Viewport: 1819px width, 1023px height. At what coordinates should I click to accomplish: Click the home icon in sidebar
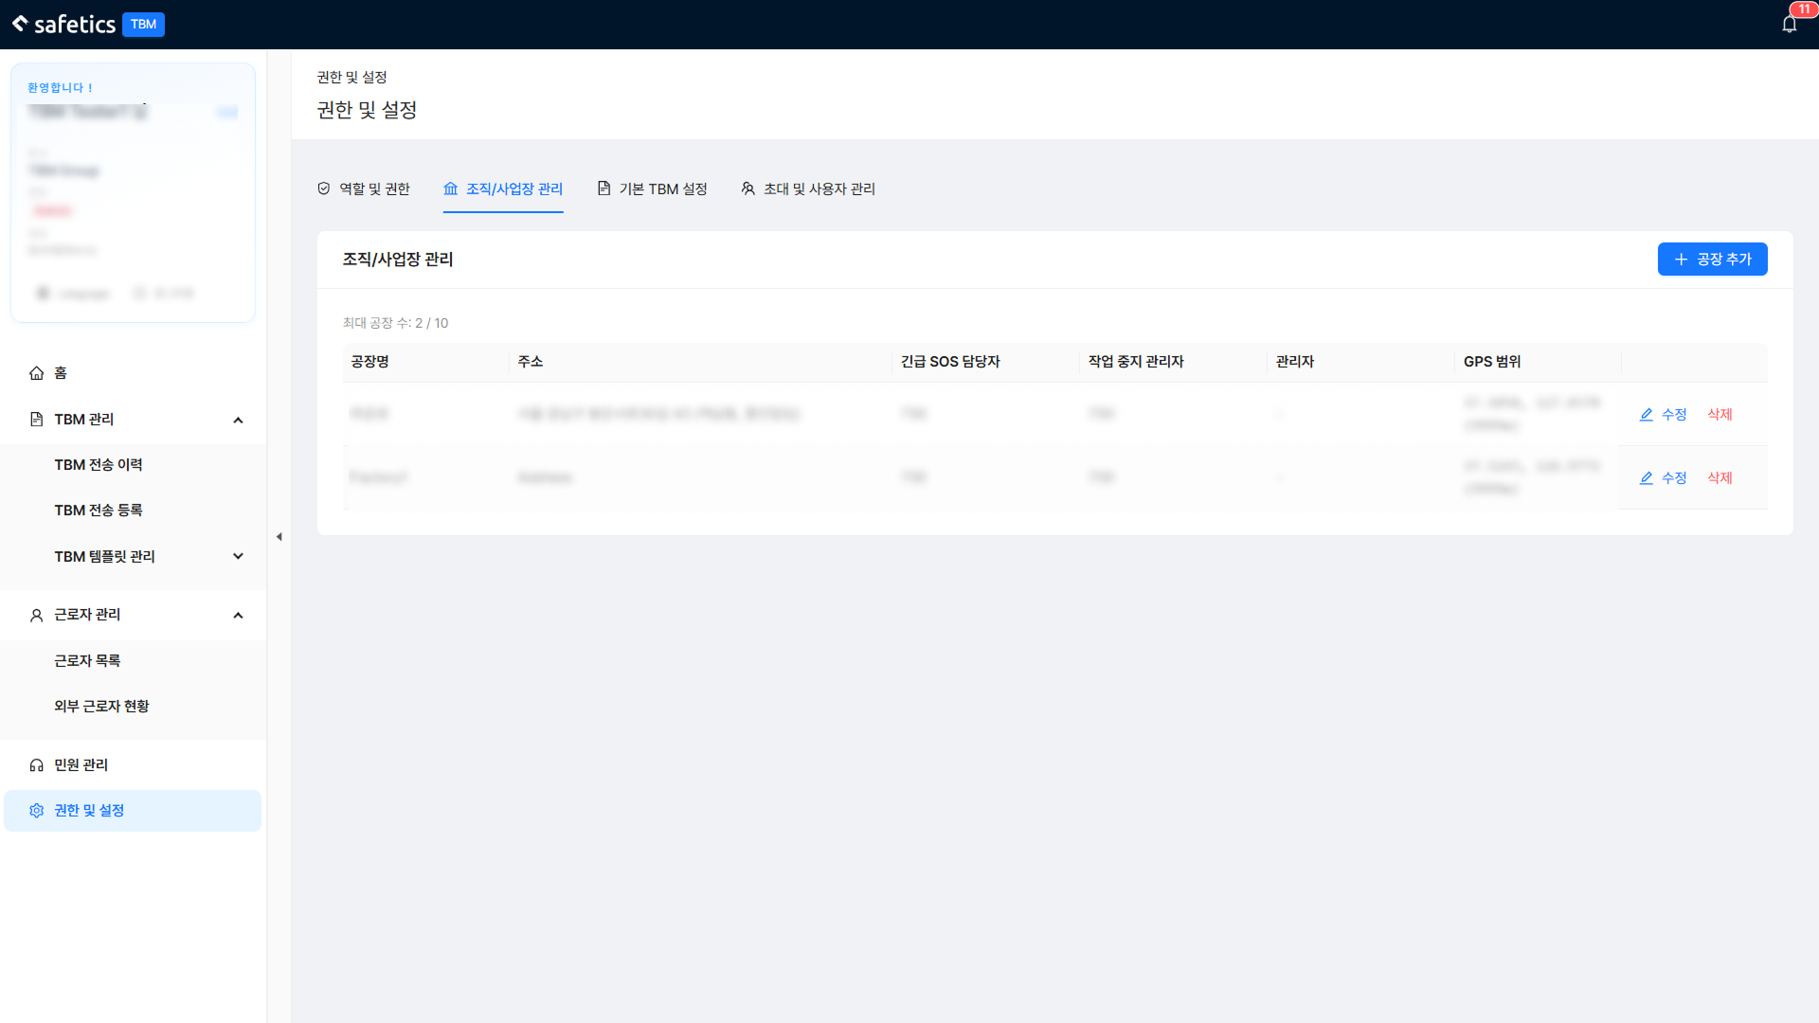click(x=36, y=373)
